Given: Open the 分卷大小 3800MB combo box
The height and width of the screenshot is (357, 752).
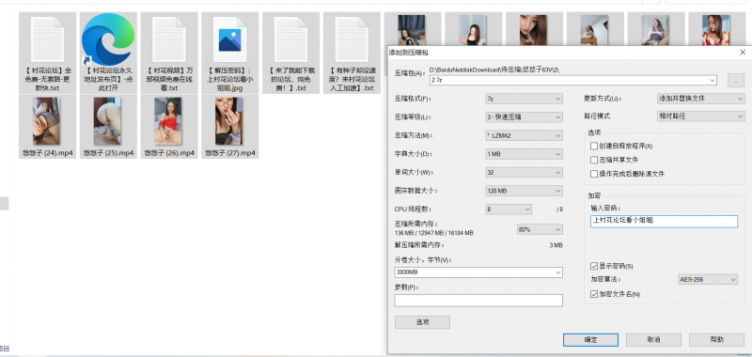Looking at the screenshot, I should pos(478,272).
